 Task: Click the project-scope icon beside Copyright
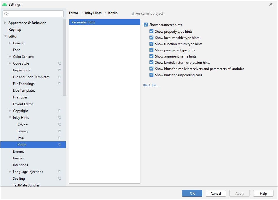tap(60, 111)
